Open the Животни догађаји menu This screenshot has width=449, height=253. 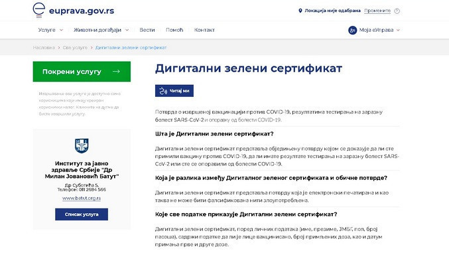coord(97,30)
